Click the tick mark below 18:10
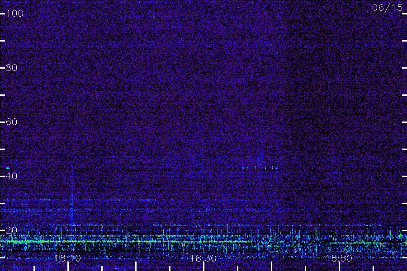Viewport: 407px width, 271px height. pos(68,266)
